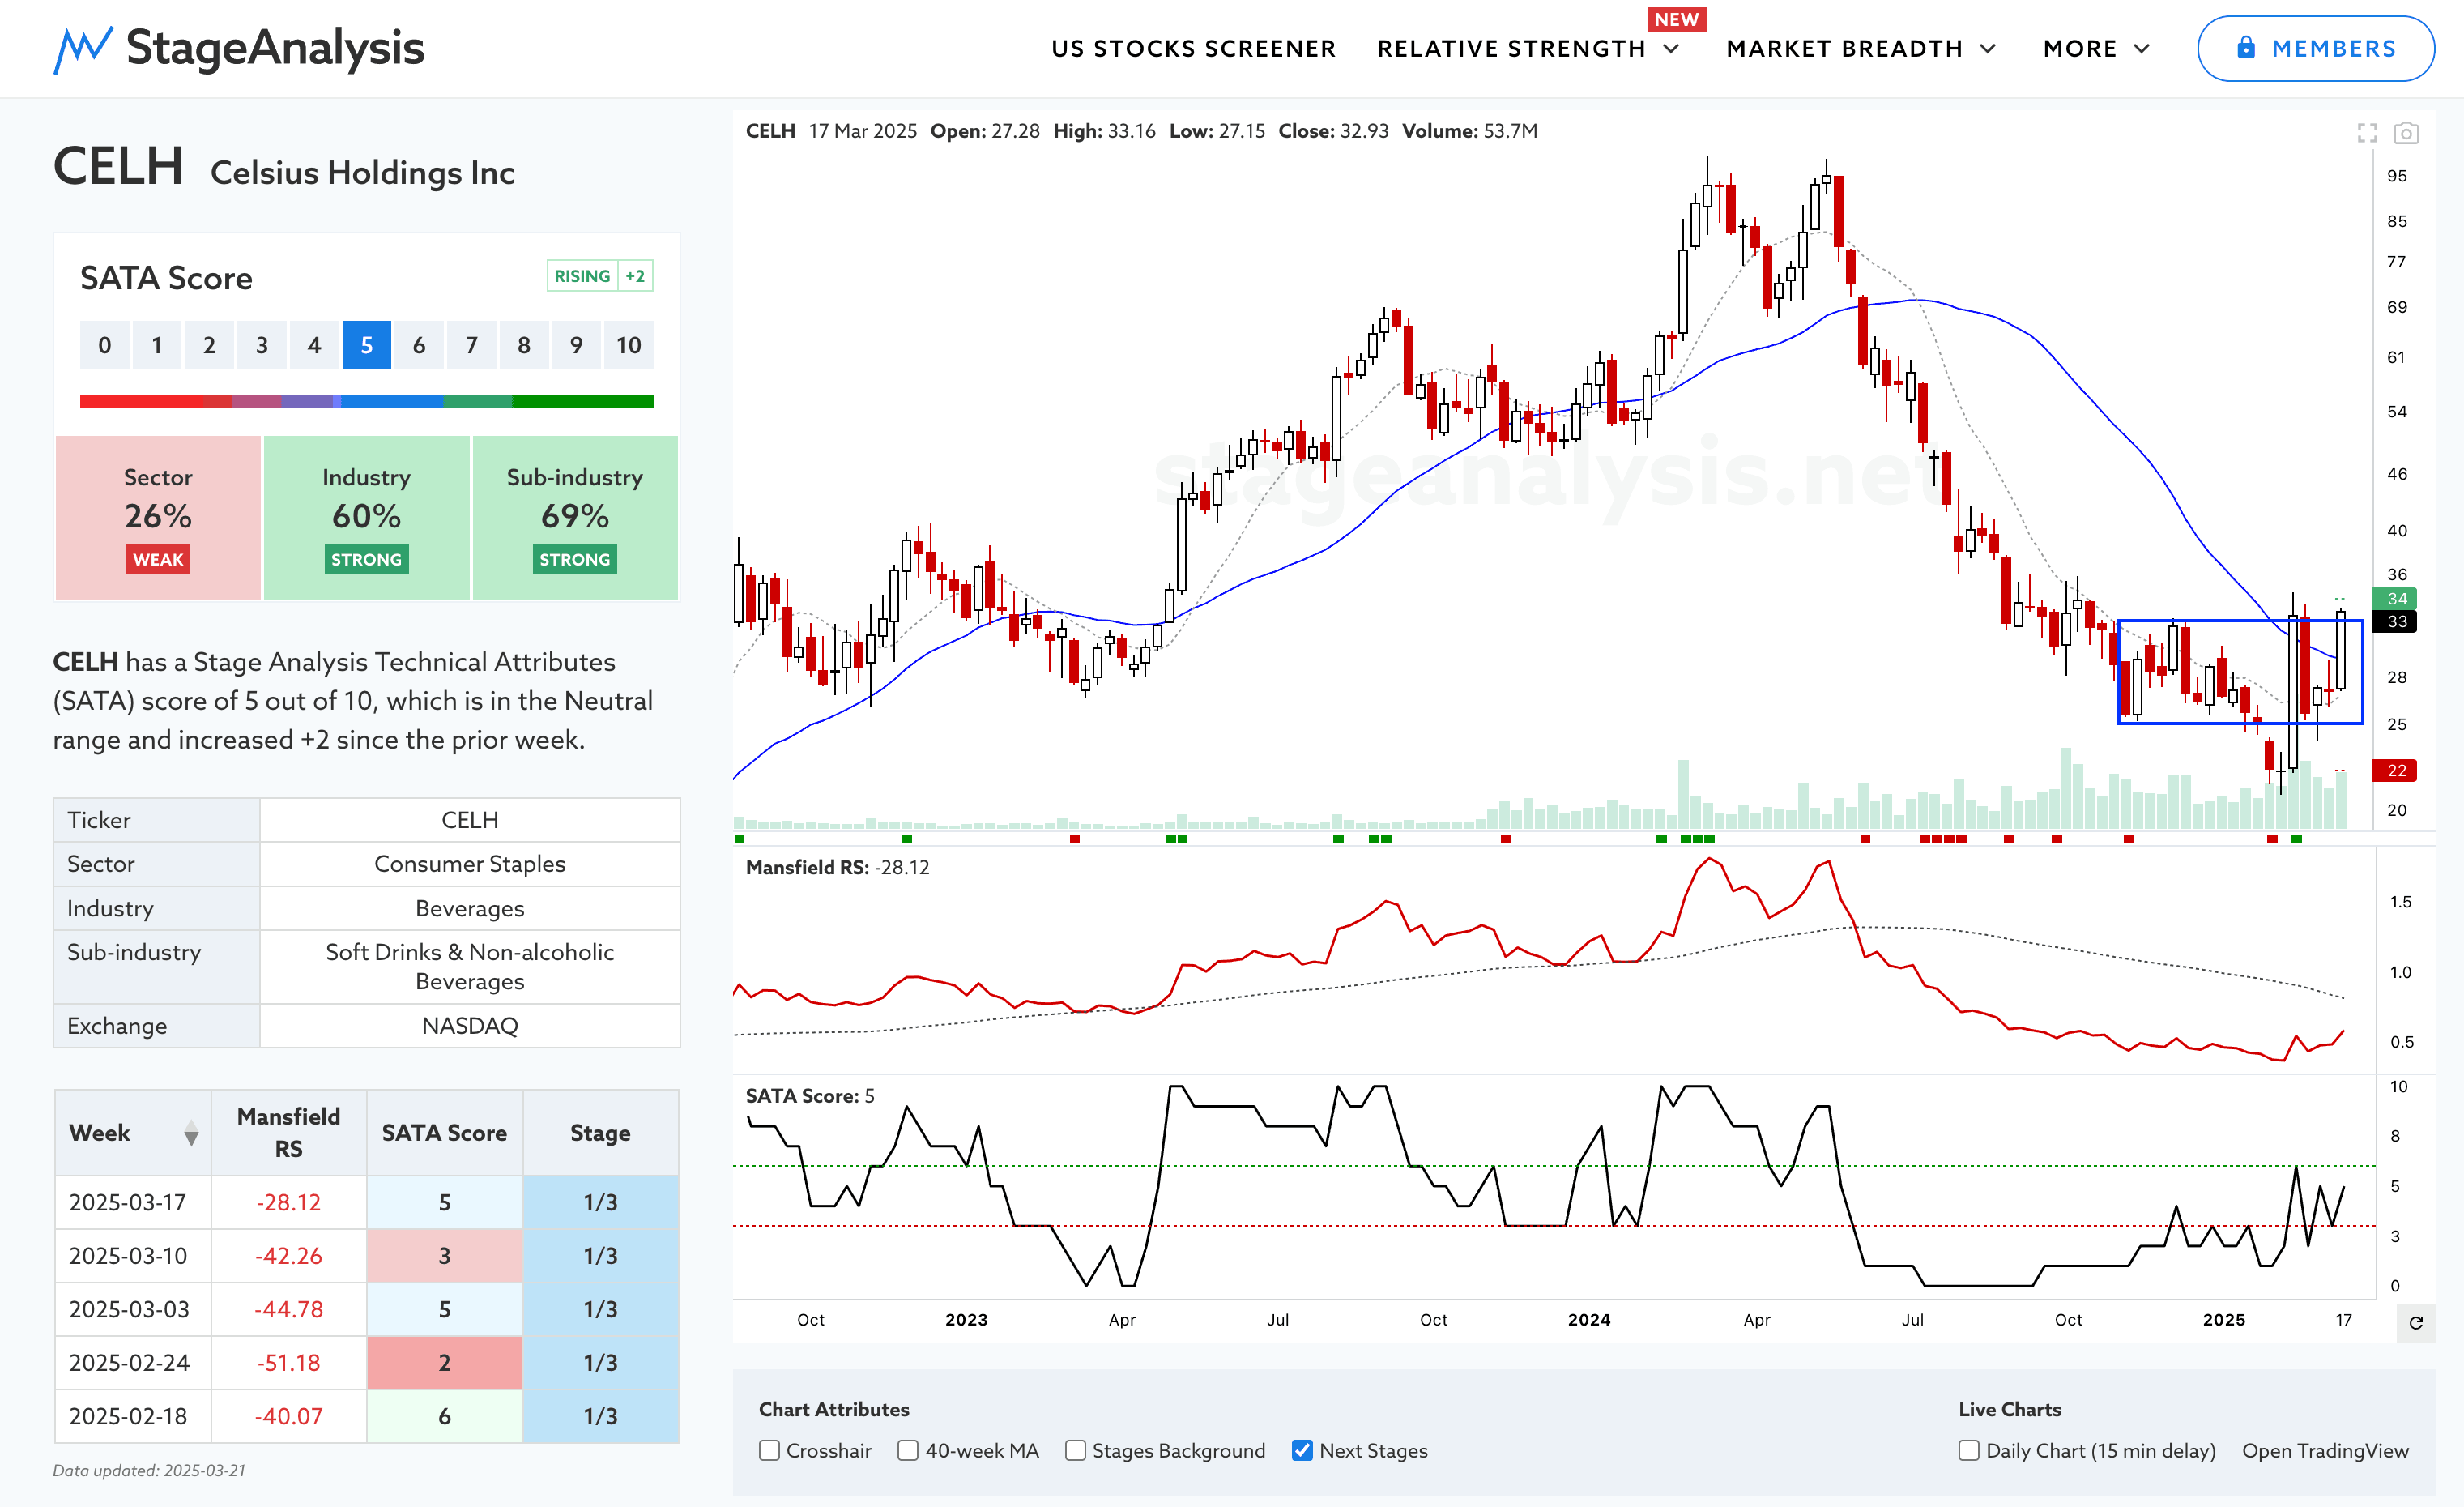
Task: Select SATA score box 10
Action: 629,345
